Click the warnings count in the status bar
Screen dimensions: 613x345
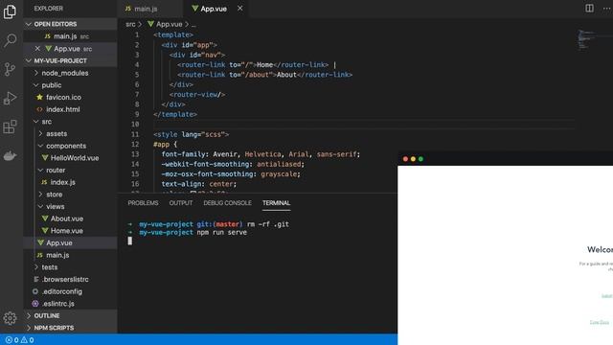click(27, 340)
